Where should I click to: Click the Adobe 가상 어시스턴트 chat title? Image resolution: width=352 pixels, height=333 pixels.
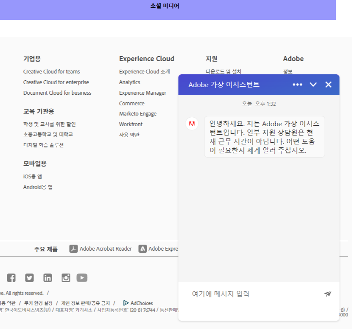coord(224,85)
